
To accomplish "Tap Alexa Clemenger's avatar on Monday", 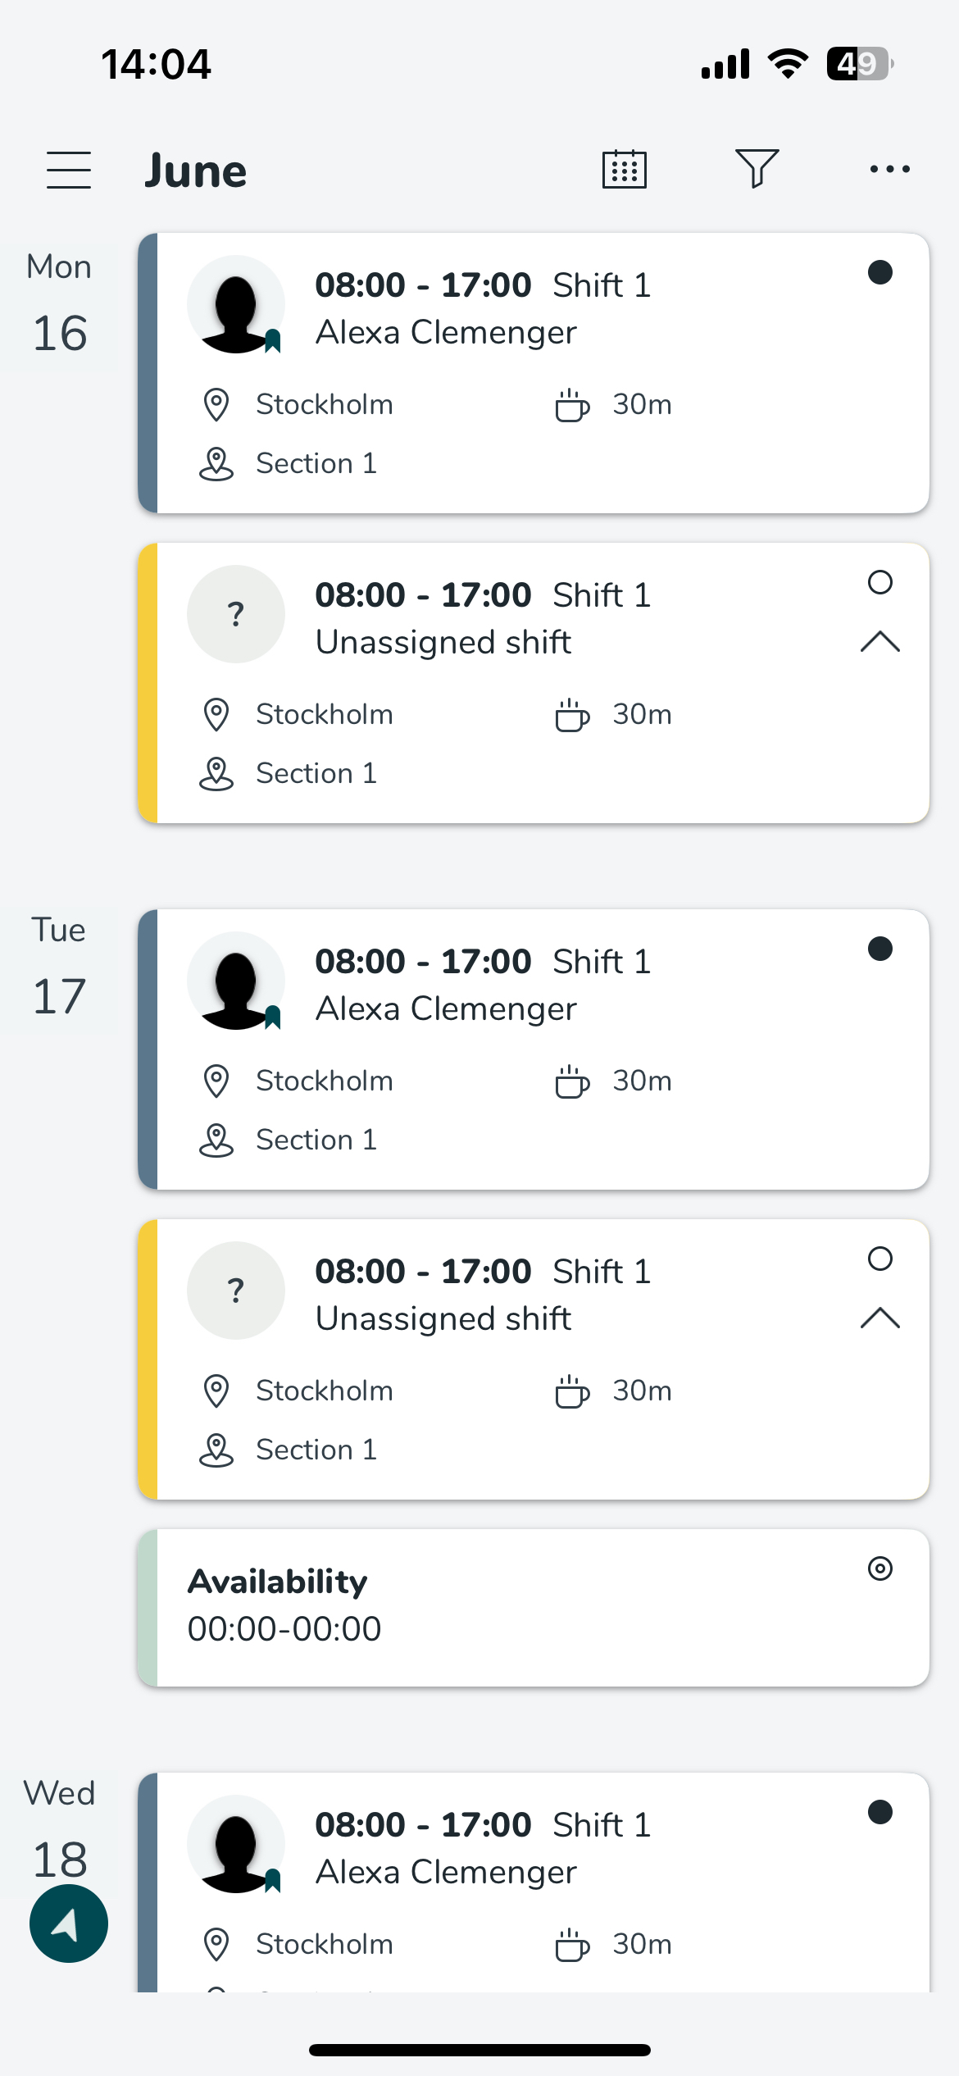I will 236,304.
